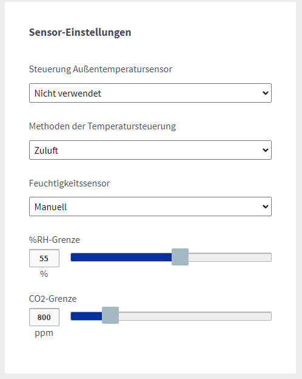
Task: Focus the %RH-Grenze input field with 55
Action: (44, 258)
